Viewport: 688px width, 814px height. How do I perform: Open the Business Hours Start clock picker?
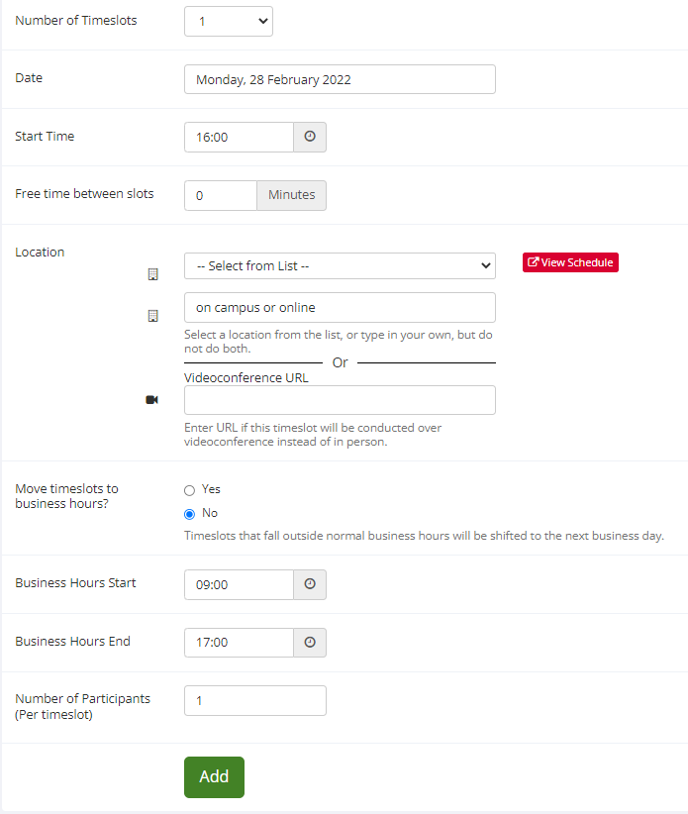tap(310, 584)
